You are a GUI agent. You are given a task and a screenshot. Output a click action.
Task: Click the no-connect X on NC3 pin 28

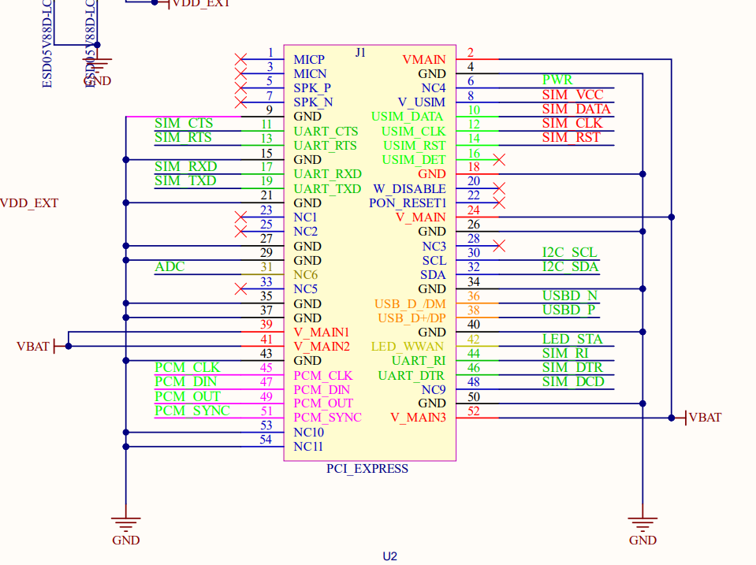pos(498,246)
